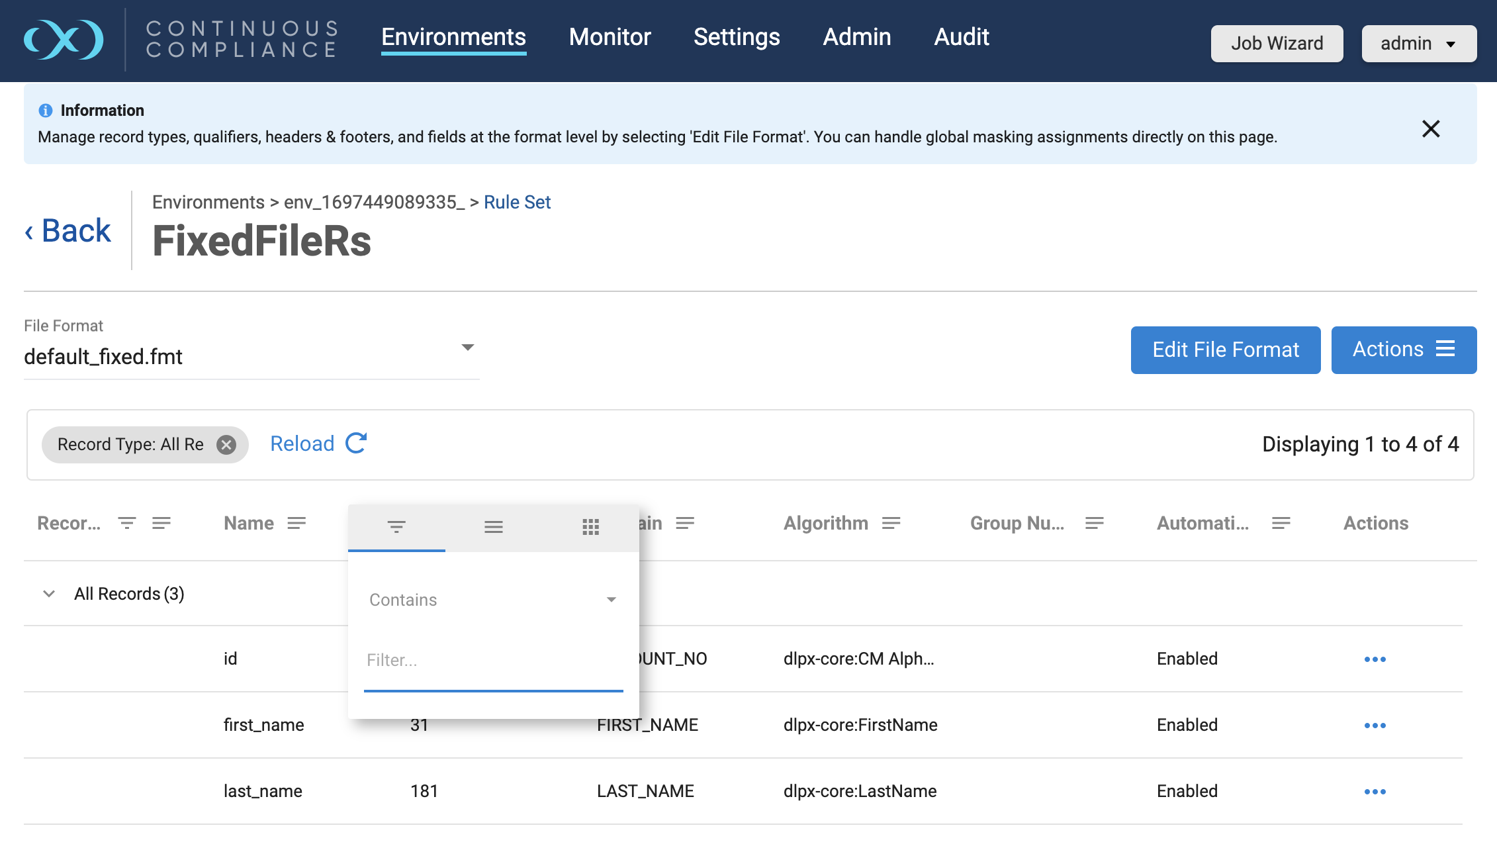Screen dimensions: 1497x850
Task: Open the Algorithm column menu icon
Action: pyautogui.click(x=891, y=523)
